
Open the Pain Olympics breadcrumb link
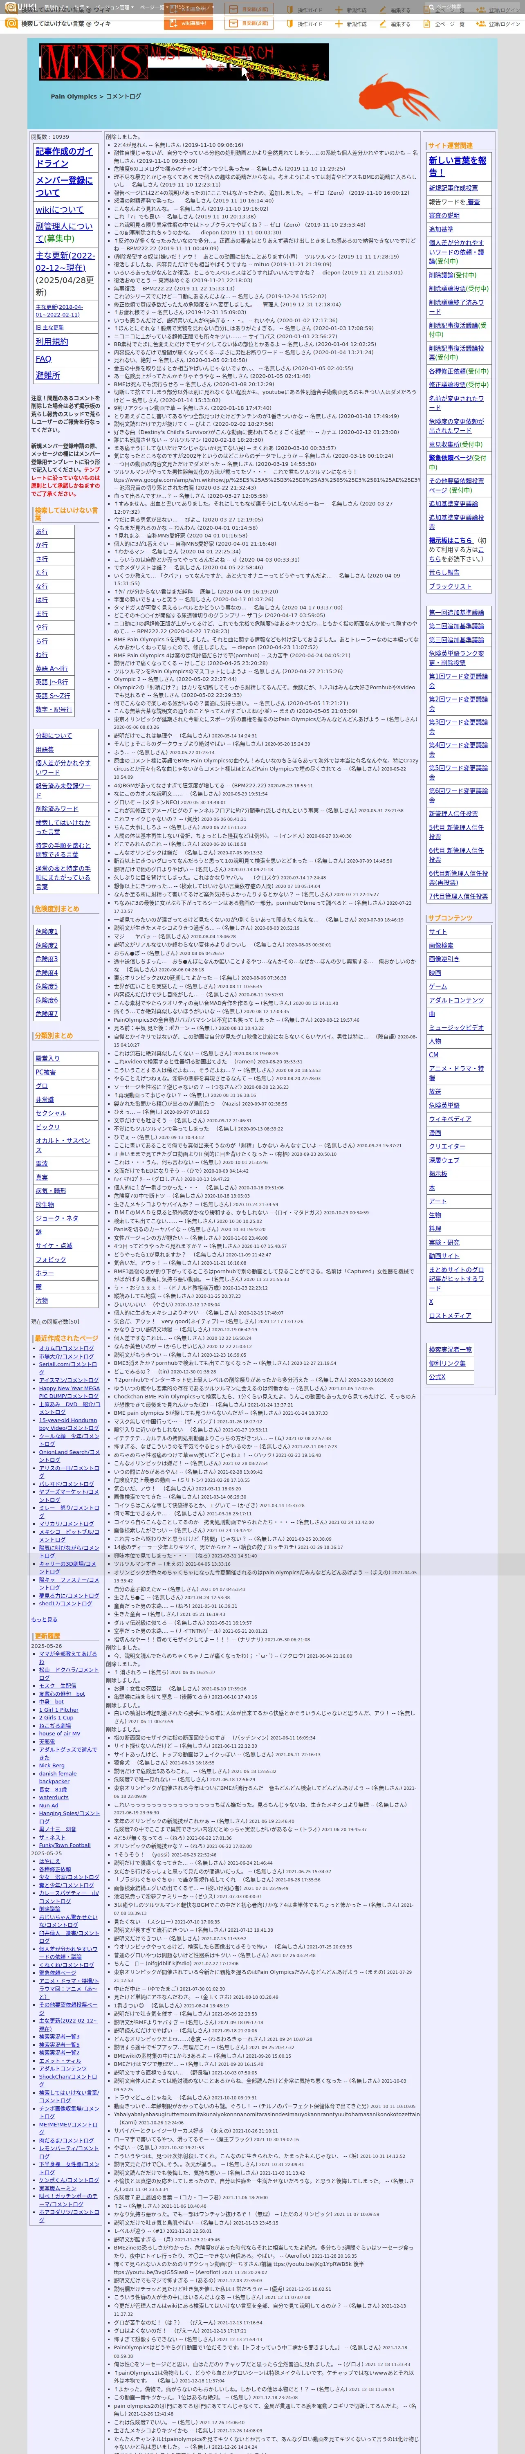click(x=74, y=96)
